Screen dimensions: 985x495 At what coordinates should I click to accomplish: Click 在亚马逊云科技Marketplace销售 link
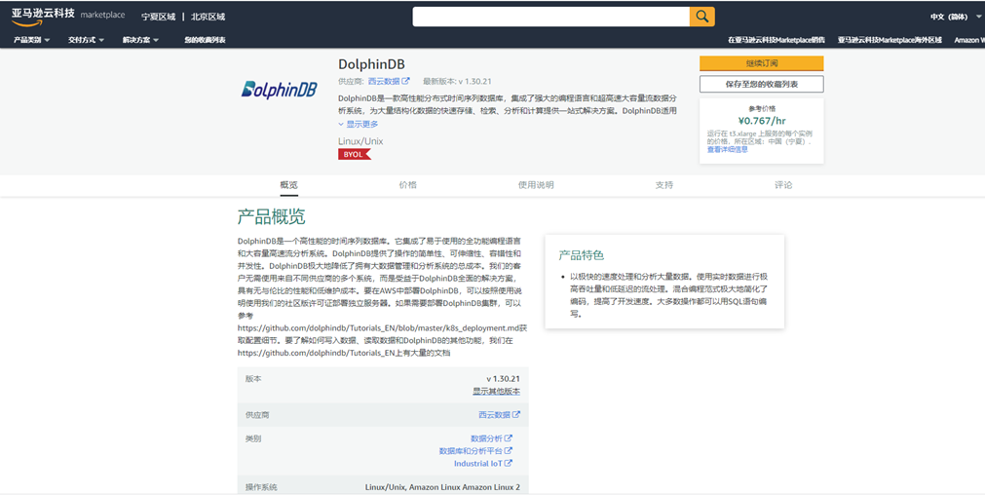coord(776,40)
